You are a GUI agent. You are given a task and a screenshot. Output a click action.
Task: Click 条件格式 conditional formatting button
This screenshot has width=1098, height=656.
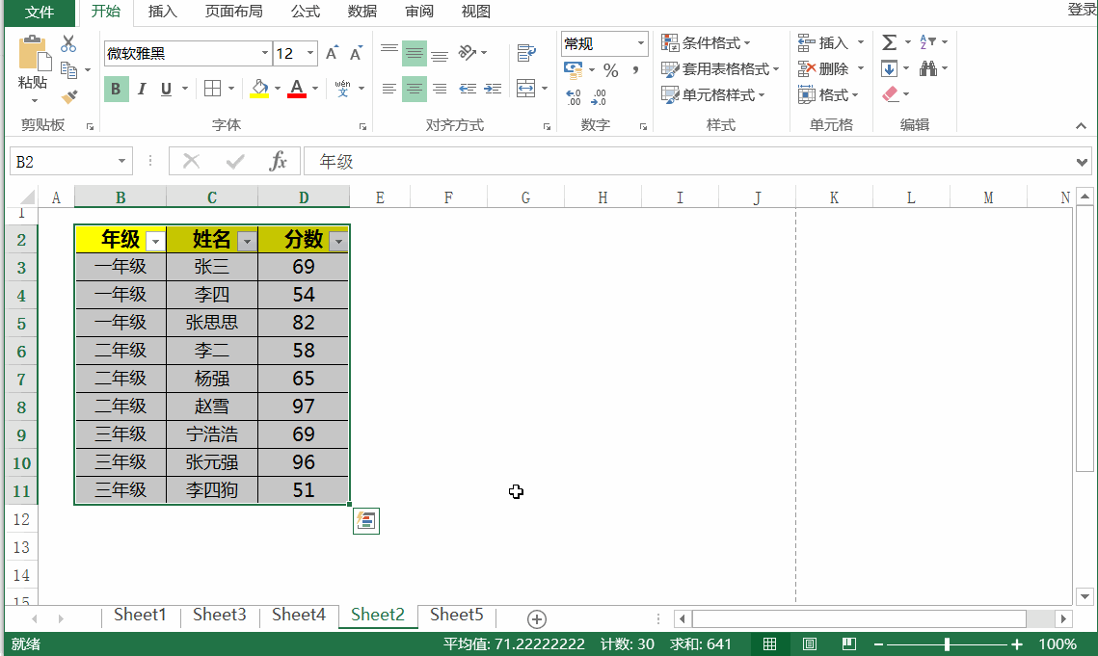click(706, 42)
